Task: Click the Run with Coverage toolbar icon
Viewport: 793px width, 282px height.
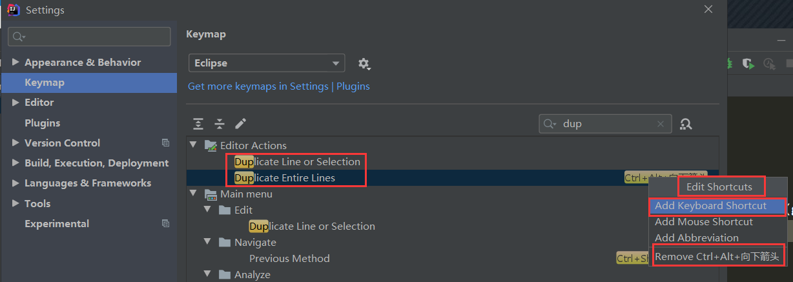Action: click(x=748, y=63)
